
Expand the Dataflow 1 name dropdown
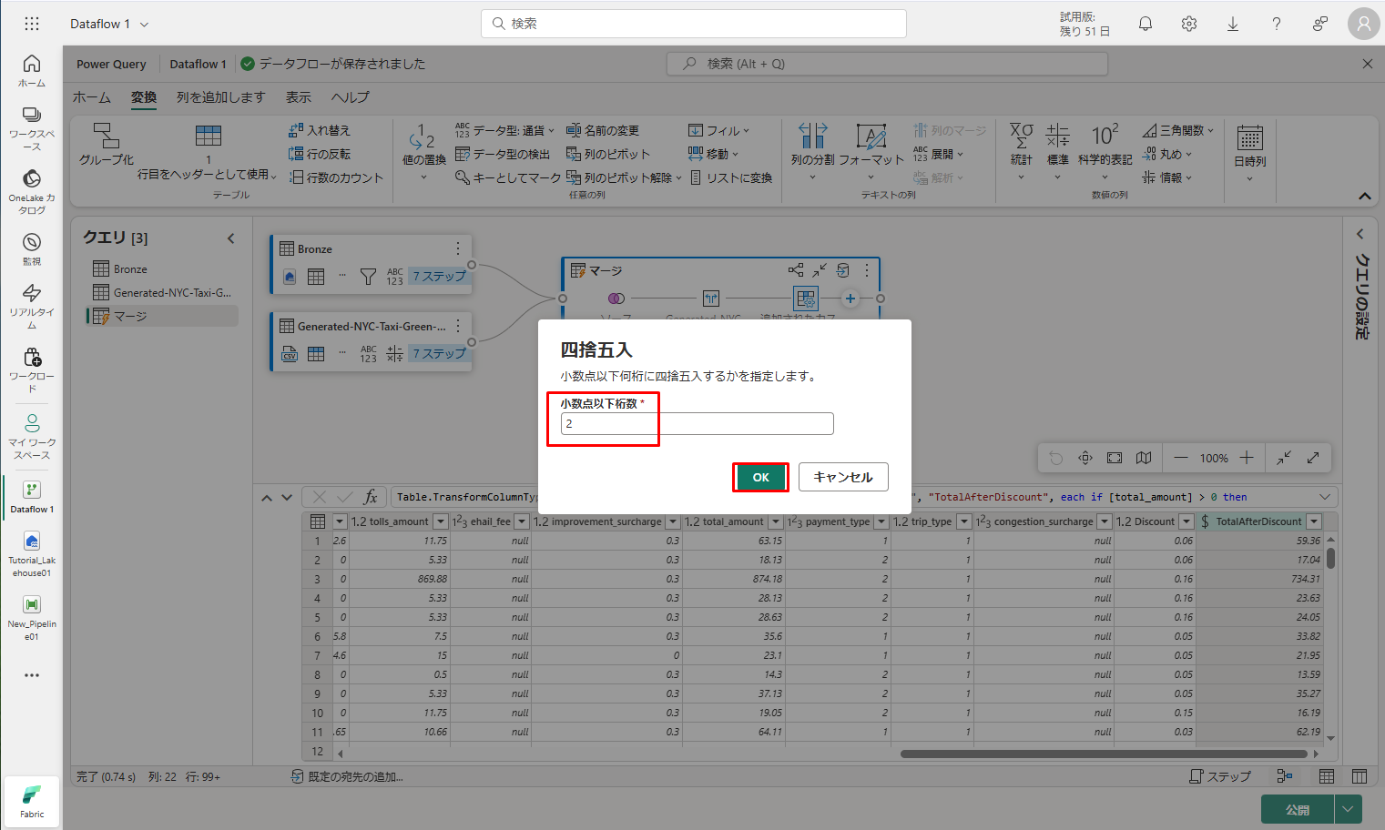pos(144,25)
